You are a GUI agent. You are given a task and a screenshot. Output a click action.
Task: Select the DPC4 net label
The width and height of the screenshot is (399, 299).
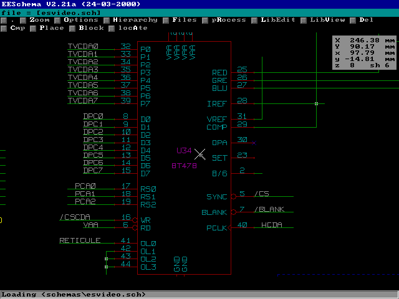coord(93,148)
